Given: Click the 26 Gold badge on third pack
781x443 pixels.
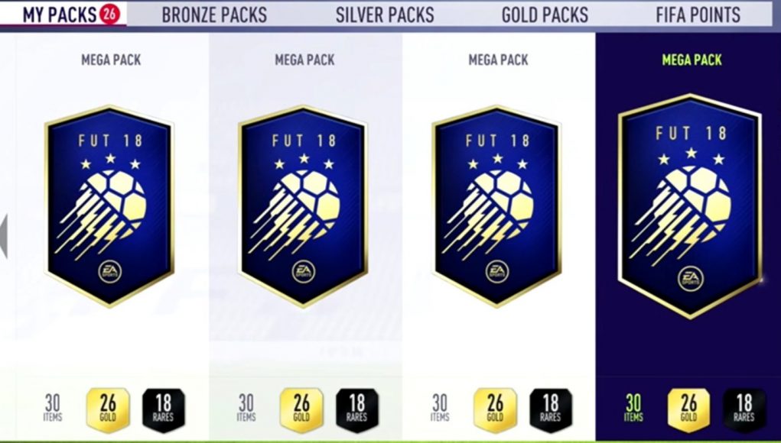Looking at the screenshot, I should [495, 410].
